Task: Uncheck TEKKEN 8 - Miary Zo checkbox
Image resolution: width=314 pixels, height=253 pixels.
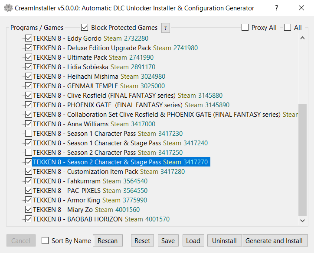Action: [x=29, y=210]
